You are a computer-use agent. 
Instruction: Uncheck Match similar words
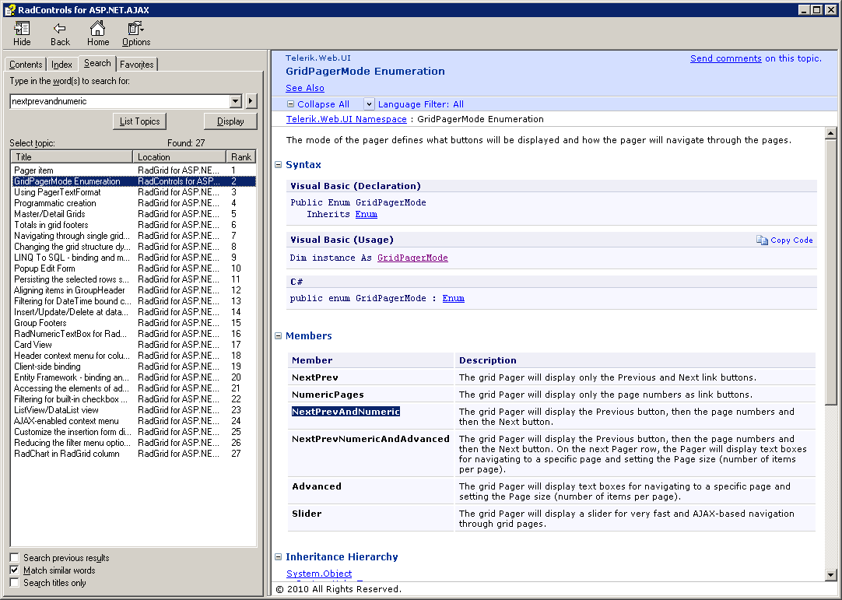(15, 570)
